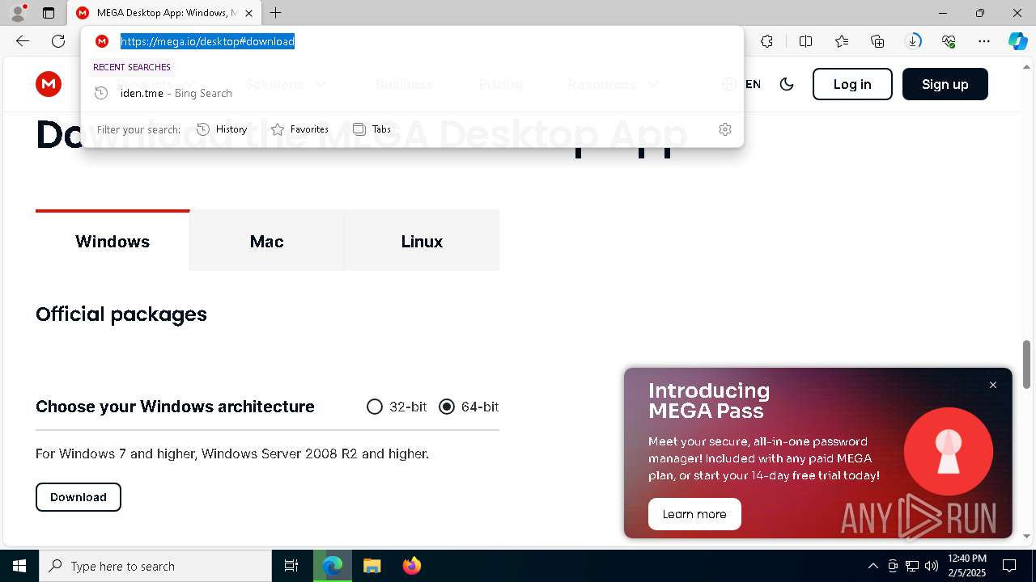Reload the page with the refresh icon
Image resolution: width=1036 pixels, height=582 pixels.
pyautogui.click(x=58, y=41)
